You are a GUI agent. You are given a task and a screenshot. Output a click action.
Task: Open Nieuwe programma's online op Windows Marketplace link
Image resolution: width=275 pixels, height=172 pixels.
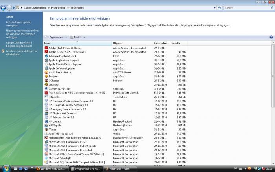coord(22,34)
